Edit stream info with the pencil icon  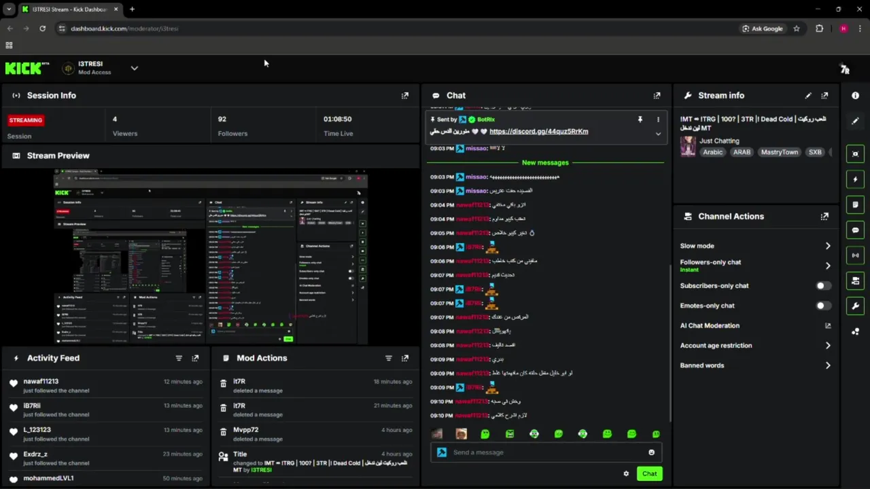pos(808,96)
